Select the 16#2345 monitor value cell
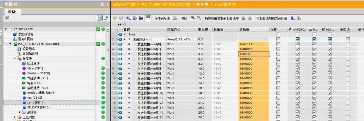Viewport: 364px width, 121px height. (x=254, y=54)
